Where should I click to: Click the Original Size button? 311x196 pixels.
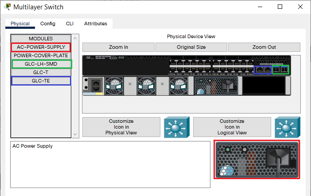pos(191,47)
